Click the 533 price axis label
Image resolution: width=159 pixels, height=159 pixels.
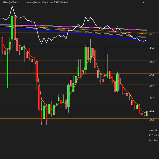[x=151, y=62]
